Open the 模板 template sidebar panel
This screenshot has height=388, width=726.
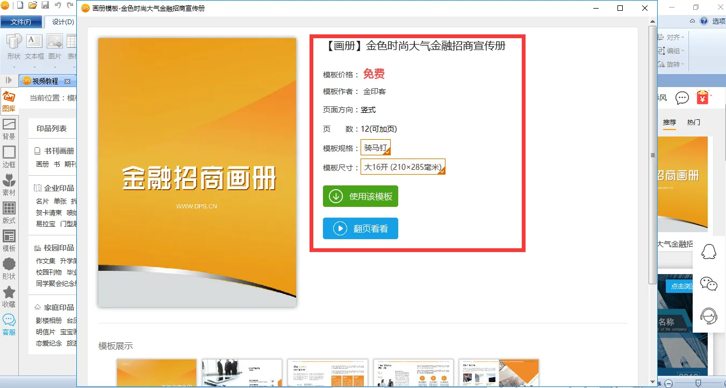click(x=9, y=241)
